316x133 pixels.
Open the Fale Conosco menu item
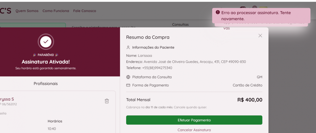click(x=85, y=11)
